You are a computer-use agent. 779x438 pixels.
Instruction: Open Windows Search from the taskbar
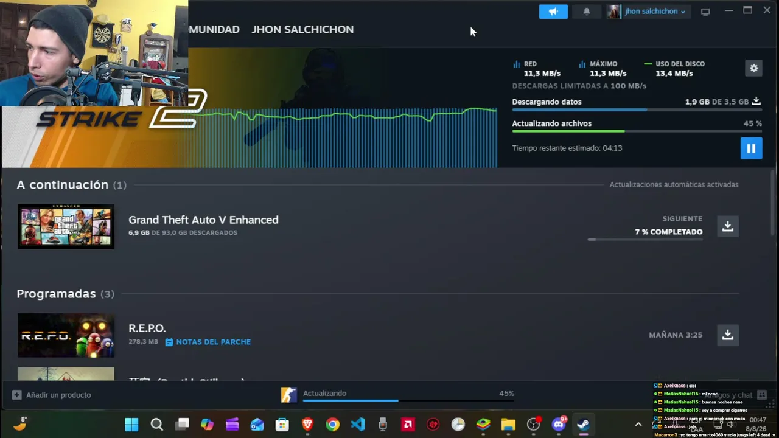tap(157, 425)
